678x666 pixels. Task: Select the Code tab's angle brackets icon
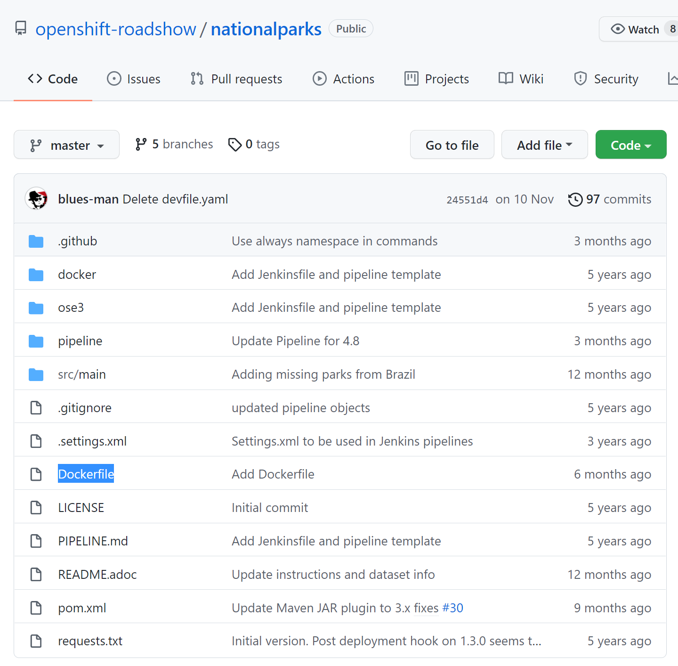pos(35,79)
